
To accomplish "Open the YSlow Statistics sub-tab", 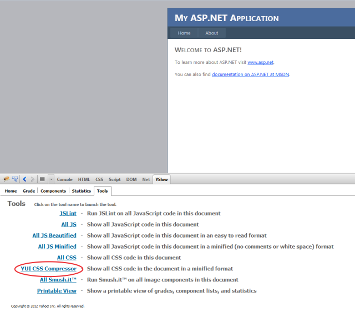I will (82, 191).
